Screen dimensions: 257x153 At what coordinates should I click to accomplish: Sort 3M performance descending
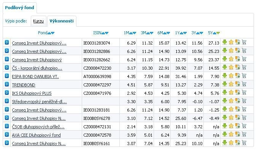click(151, 33)
